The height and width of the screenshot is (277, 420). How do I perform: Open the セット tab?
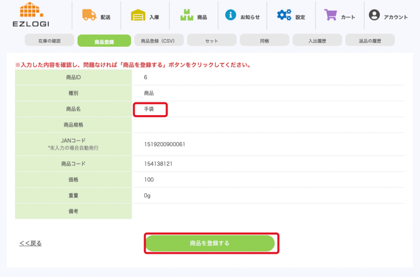coord(212,41)
